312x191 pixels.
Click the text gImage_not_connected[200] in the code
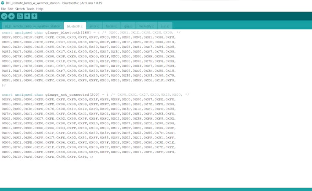(x=72, y=95)
